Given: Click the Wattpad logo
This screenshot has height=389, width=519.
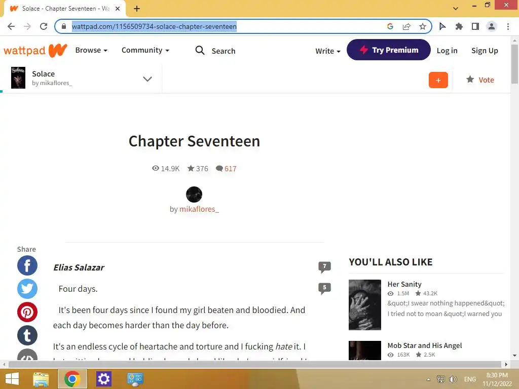Looking at the screenshot, I should (x=35, y=51).
